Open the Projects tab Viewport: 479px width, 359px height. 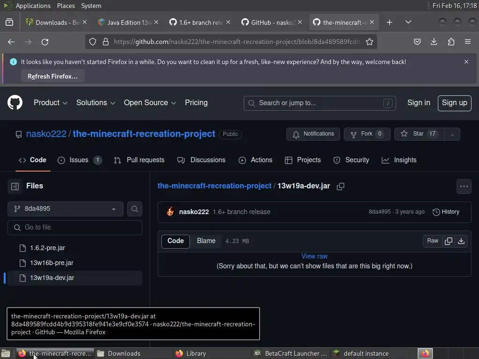(303, 160)
